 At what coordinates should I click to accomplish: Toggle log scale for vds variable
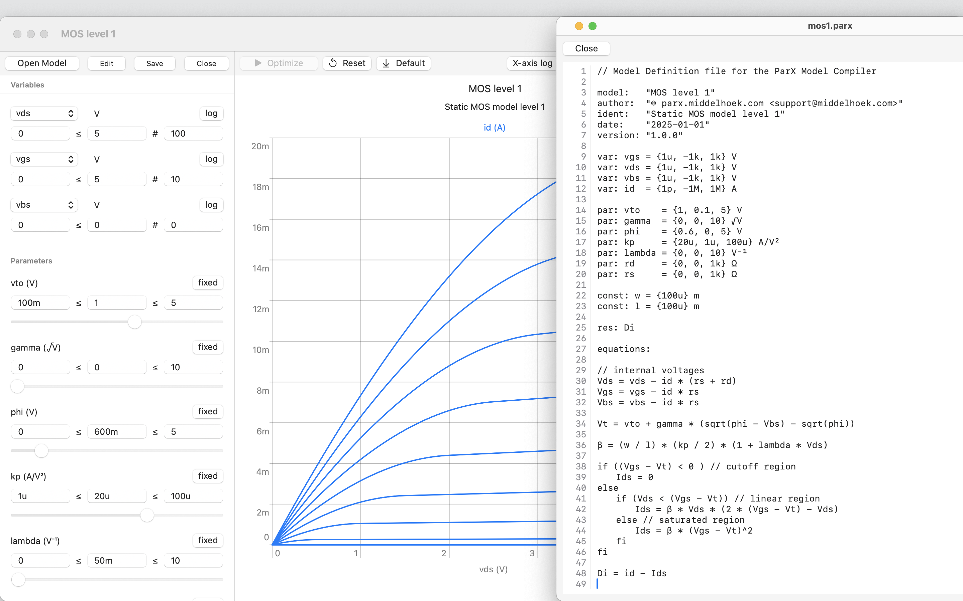click(x=211, y=113)
